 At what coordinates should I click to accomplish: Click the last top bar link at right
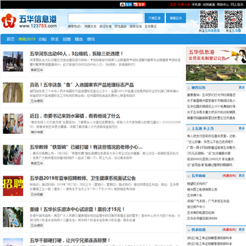pyautogui.click(x=237, y=5)
